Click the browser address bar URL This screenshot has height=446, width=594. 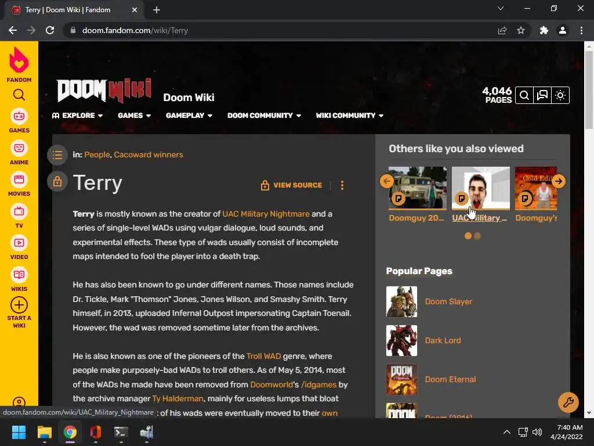[x=135, y=30]
